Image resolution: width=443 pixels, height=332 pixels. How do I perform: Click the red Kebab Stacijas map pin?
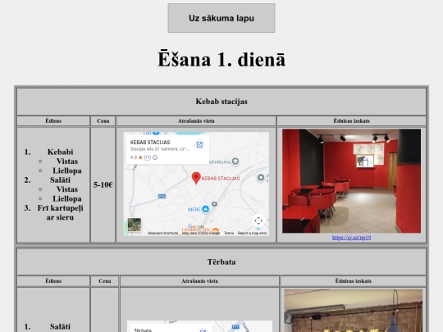196,178
